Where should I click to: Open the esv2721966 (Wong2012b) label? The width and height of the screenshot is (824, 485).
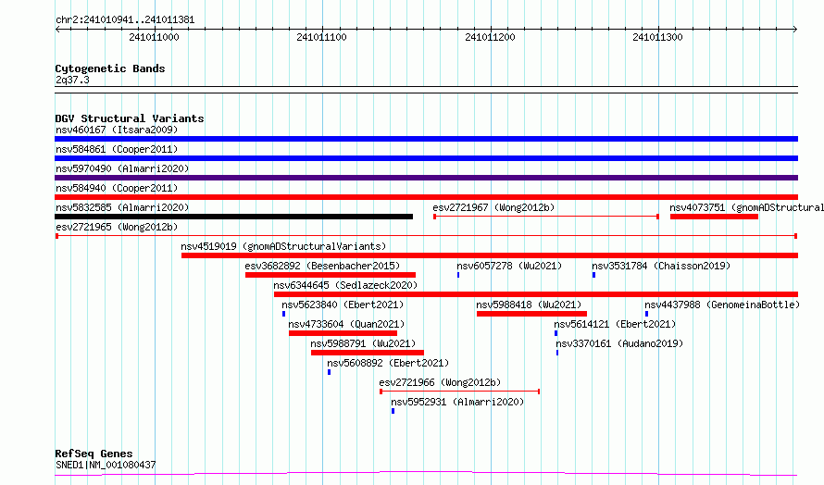(x=440, y=382)
